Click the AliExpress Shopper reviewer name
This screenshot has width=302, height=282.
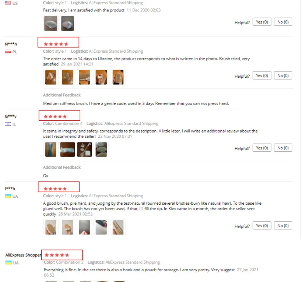[23, 255]
